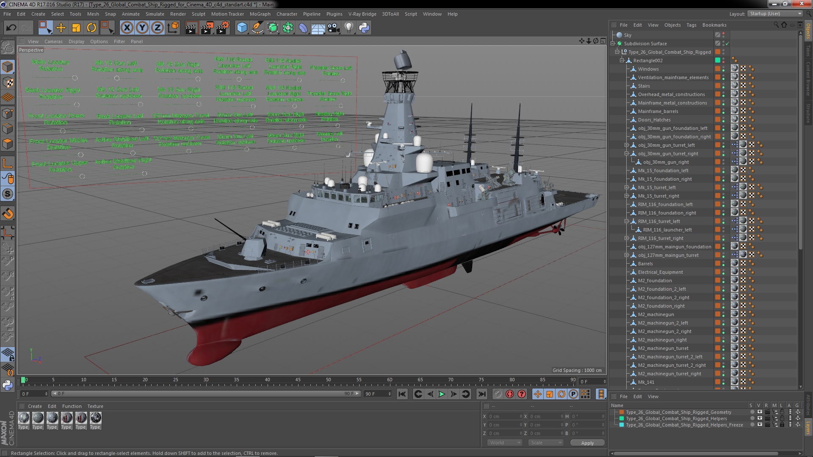Open the Python script icon in toolbar
The image size is (813, 457).
[364, 28]
